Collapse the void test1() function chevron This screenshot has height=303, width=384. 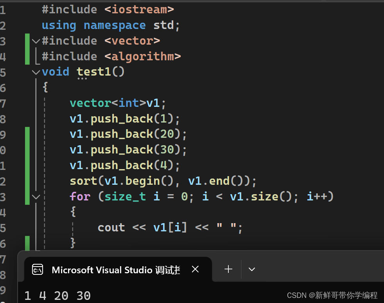[x=36, y=72]
